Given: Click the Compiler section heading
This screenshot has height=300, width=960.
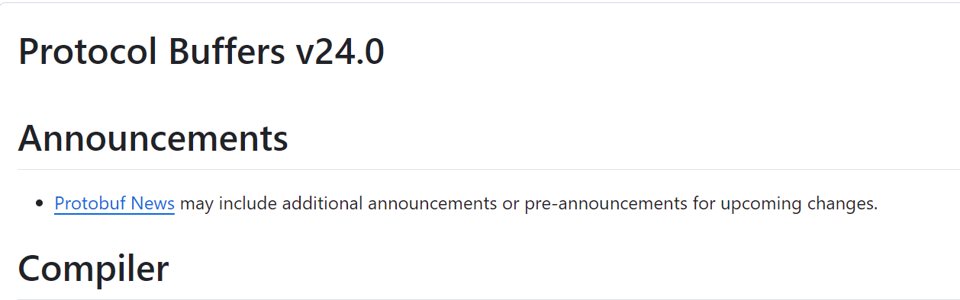Looking at the screenshot, I should click(93, 269).
